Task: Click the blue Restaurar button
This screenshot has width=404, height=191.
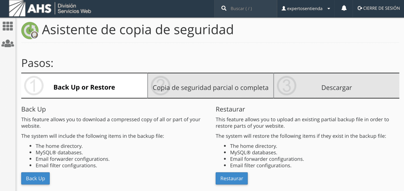Action: (232, 178)
